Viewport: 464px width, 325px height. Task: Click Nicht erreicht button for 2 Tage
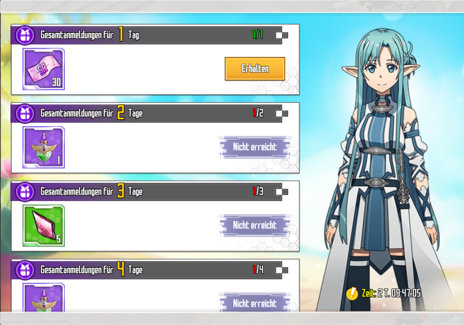(255, 147)
